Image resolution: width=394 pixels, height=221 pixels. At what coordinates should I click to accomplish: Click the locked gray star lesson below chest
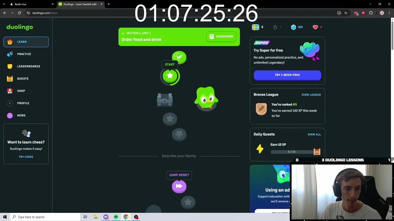click(x=170, y=119)
